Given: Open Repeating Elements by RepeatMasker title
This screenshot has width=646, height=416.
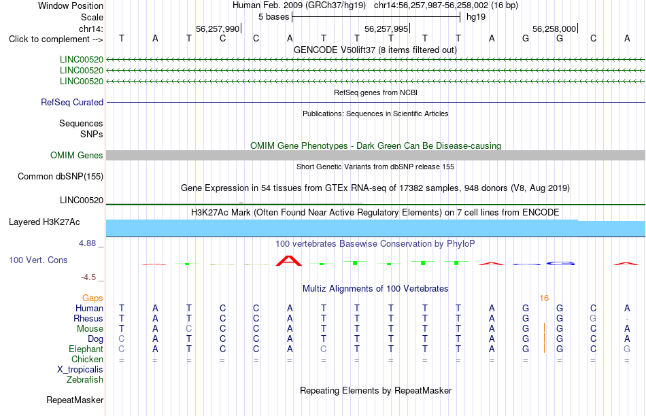Looking at the screenshot, I should coord(375,390).
